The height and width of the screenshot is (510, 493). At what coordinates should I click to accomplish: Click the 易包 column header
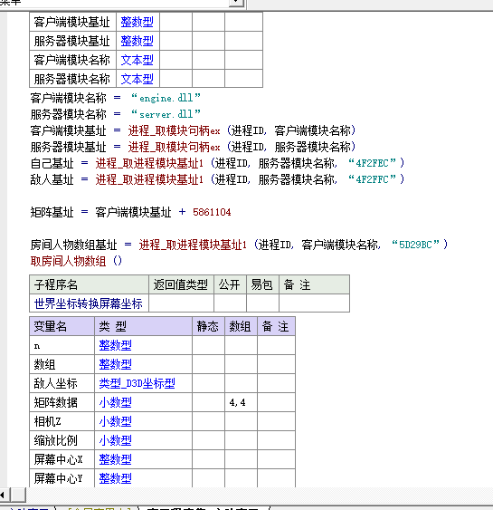pyautogui.click(x=261, y=285)
